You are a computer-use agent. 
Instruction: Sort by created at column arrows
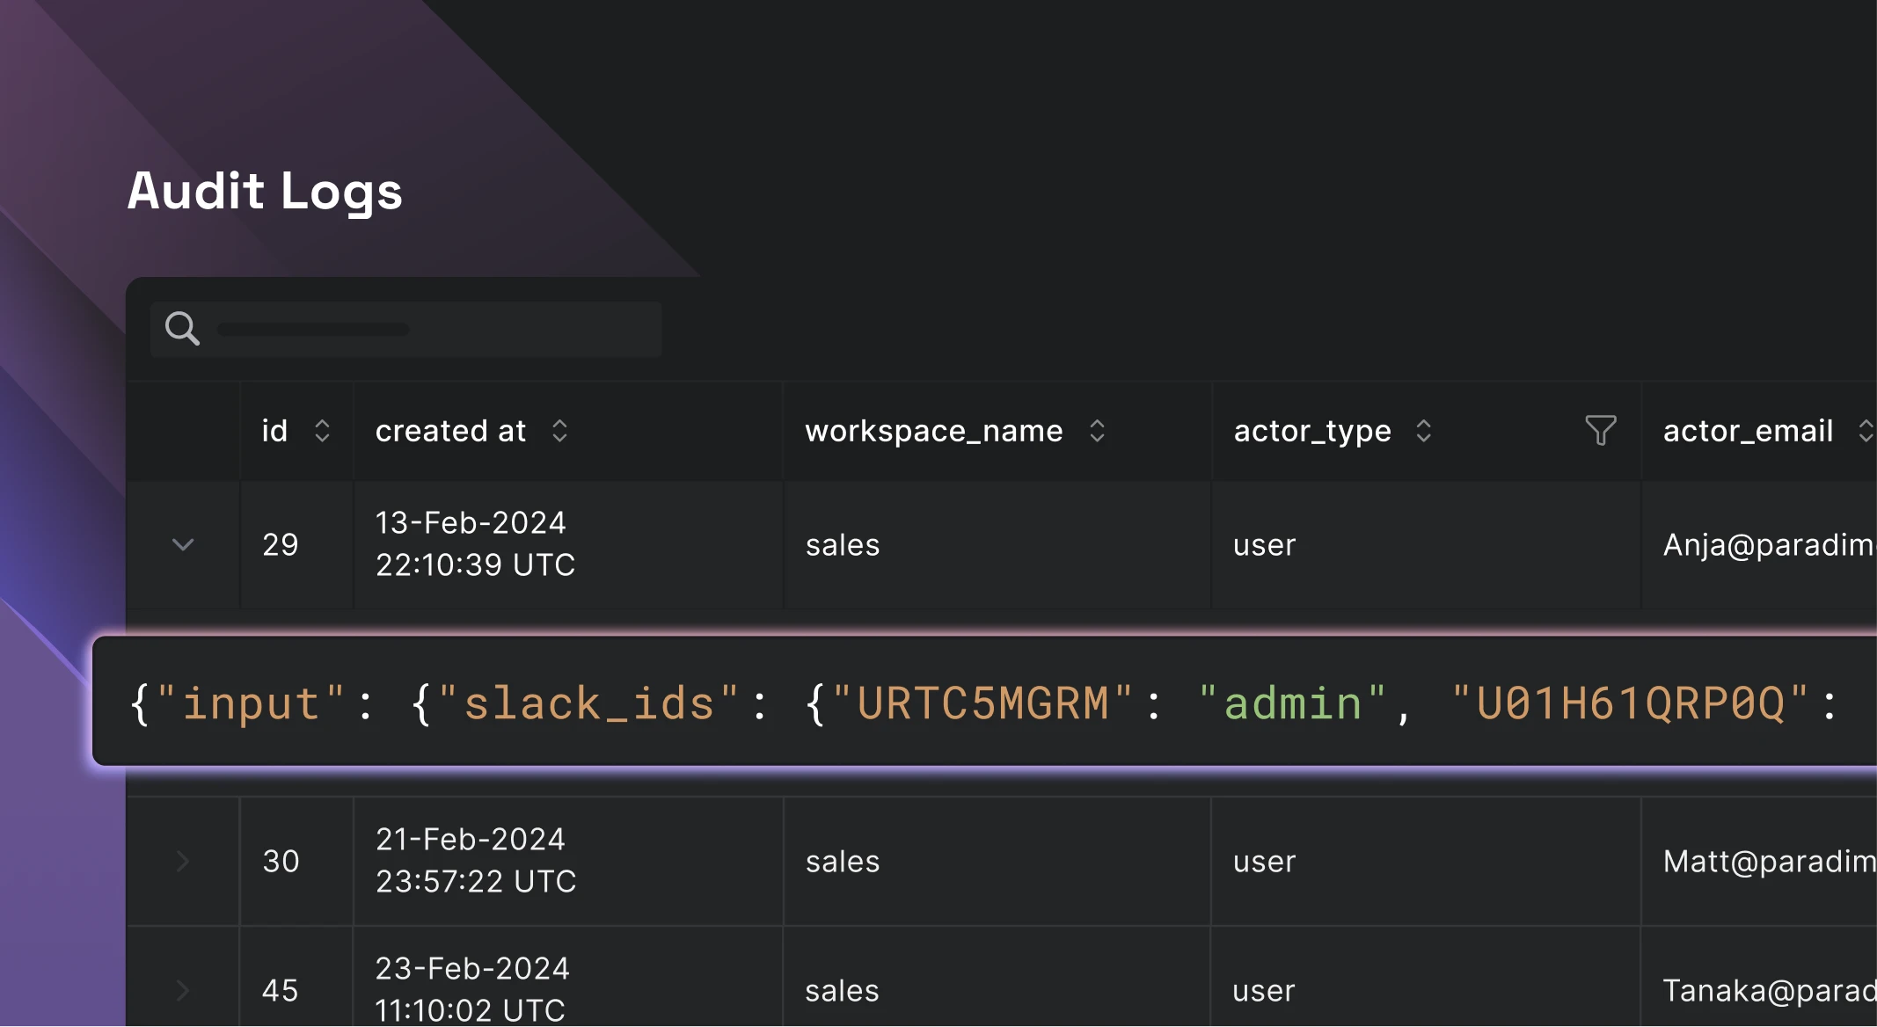pos(559,431)
